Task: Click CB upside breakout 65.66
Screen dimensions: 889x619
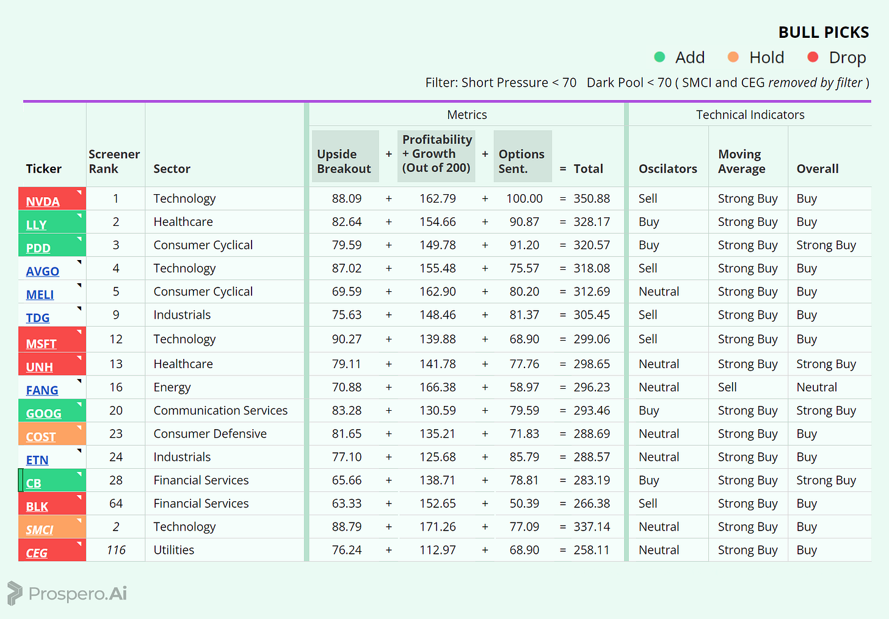Action: [x=347, y=480]
